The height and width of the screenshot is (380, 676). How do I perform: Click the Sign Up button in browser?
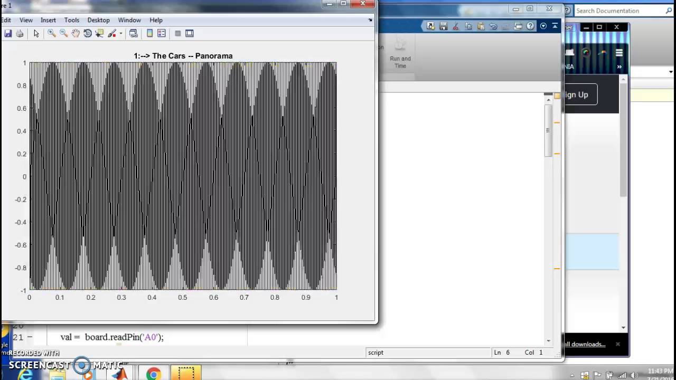click(x=580, y=95)
